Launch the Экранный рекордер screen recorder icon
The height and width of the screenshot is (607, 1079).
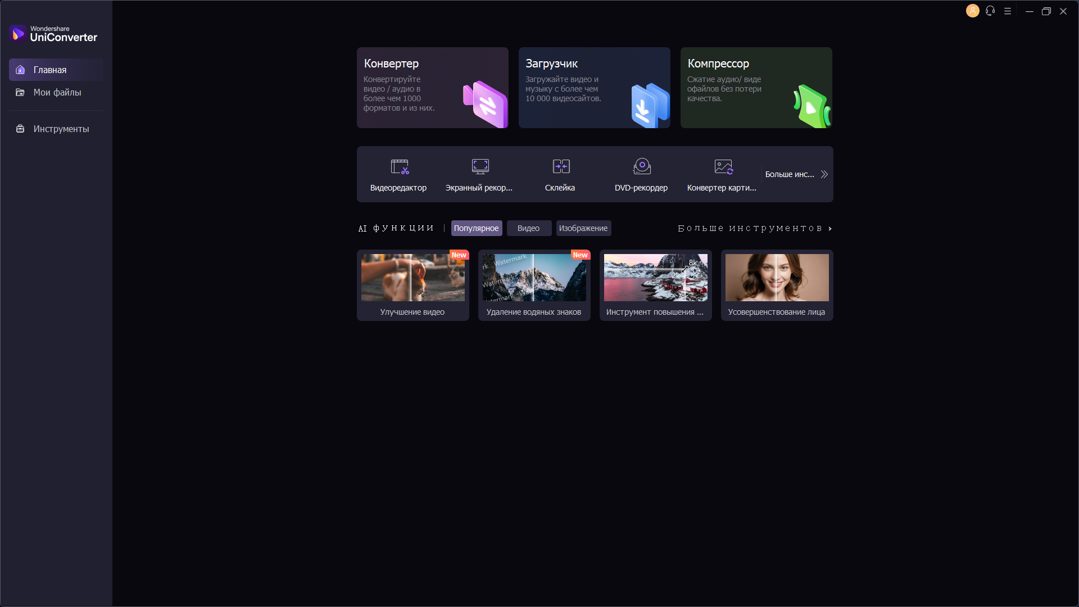(x=480, y=166)
